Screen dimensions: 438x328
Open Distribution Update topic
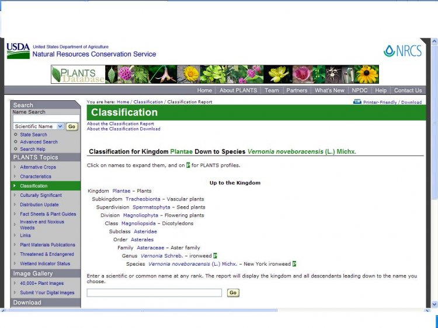(x=39, y=204)
